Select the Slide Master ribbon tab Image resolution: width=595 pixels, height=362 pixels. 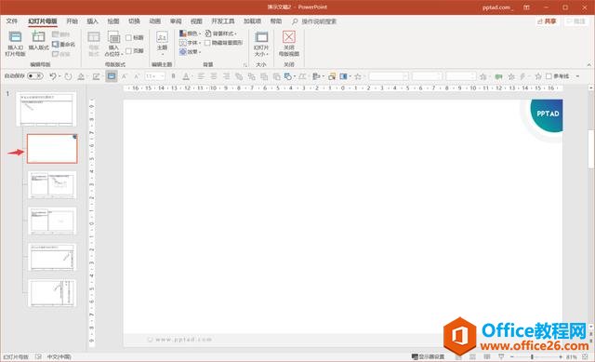pyautogui.click(x=43, y=21)
